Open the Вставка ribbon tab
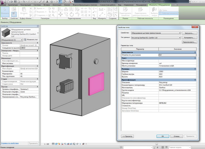Viewport: 205px width, 149px height. coord(47,5)
